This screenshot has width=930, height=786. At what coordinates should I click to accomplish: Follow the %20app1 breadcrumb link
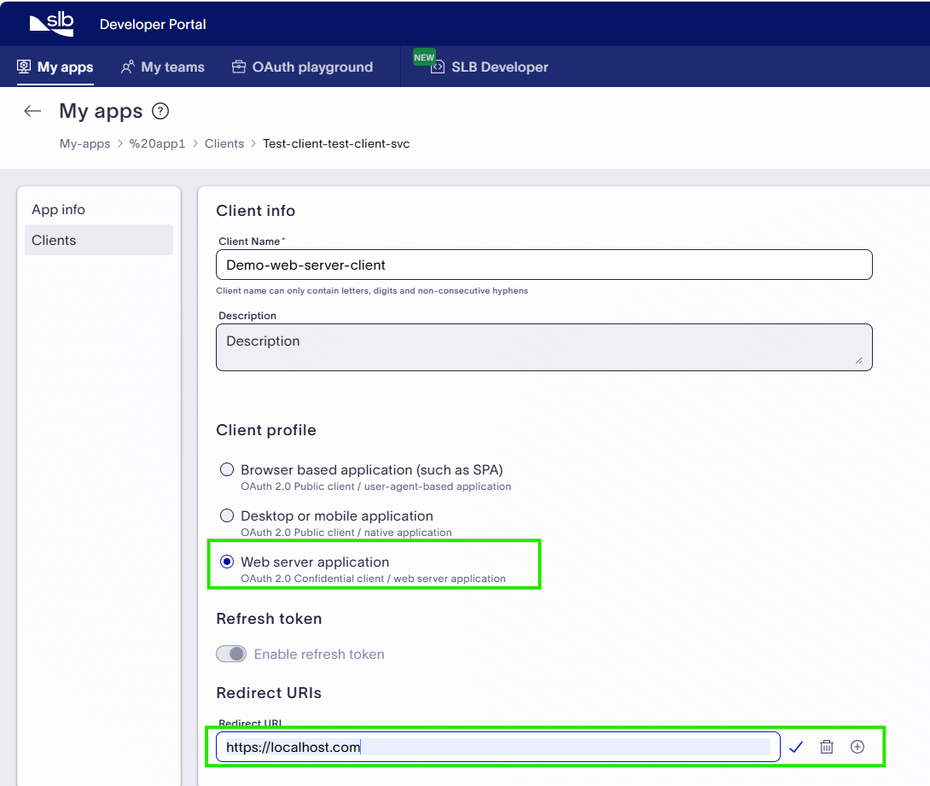157,143
